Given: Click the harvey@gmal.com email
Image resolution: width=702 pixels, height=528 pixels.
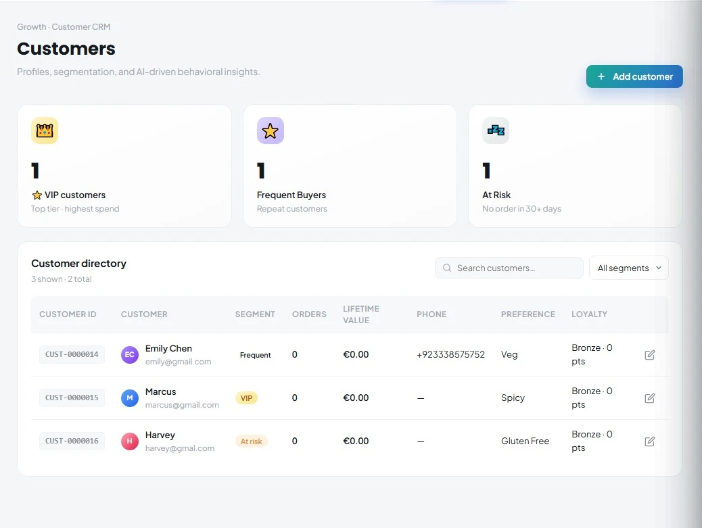Looking at the screenshot, I should (179, 448).
